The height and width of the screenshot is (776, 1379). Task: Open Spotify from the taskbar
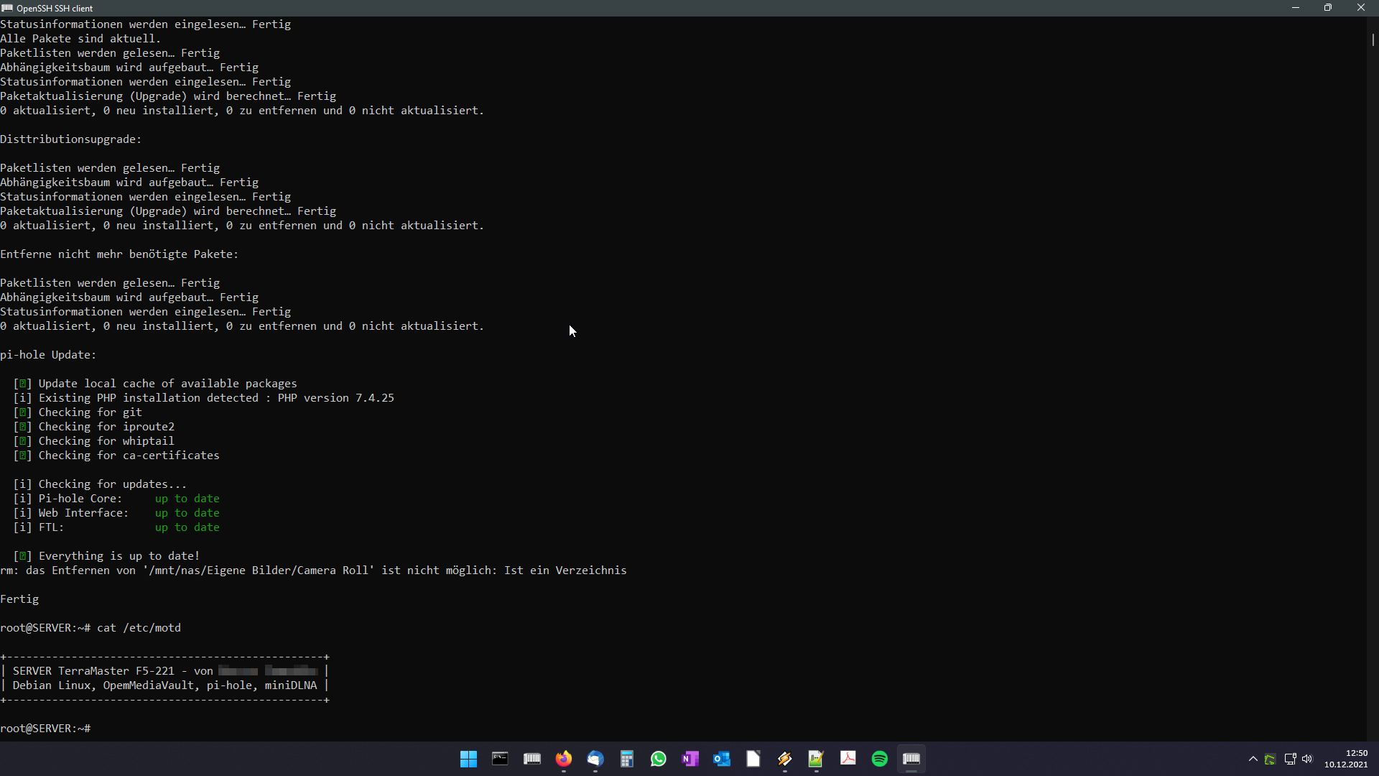click(880, 759)
